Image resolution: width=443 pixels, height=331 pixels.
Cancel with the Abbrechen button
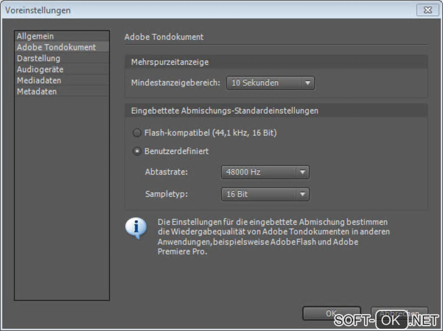(399, 314)
